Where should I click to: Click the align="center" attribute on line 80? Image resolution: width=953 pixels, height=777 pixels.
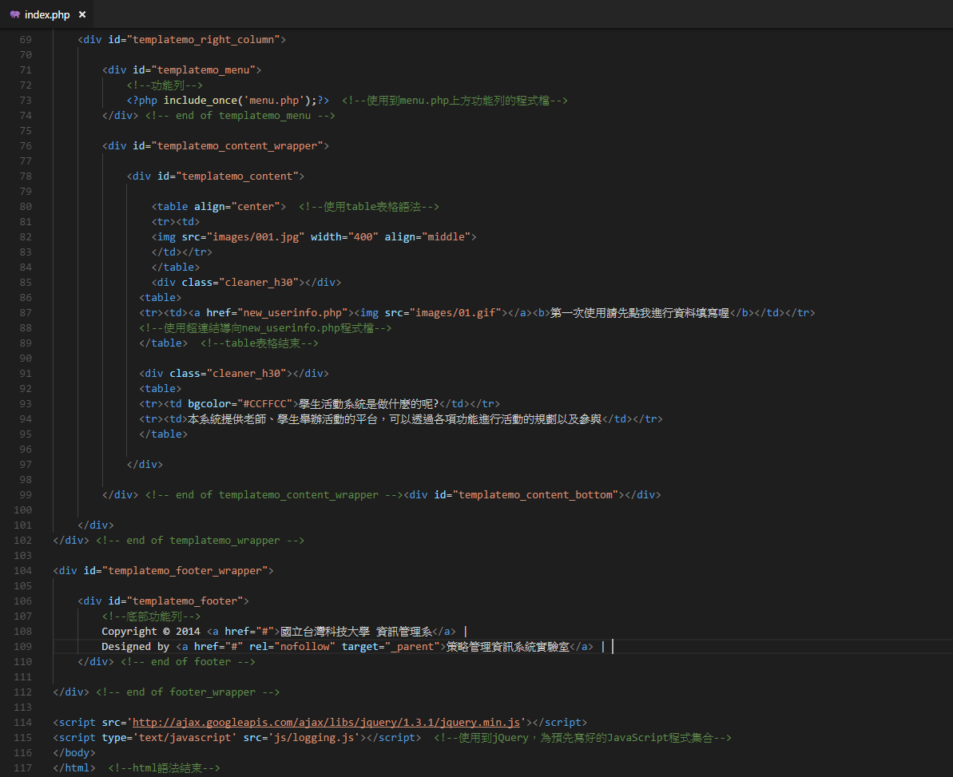[237, 207]
